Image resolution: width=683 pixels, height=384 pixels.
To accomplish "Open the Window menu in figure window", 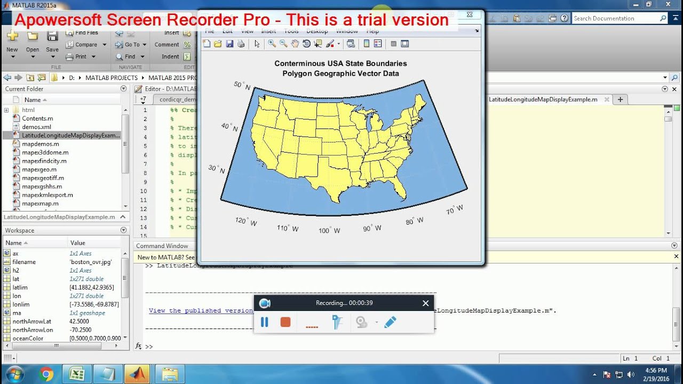I will coord(347,31).
